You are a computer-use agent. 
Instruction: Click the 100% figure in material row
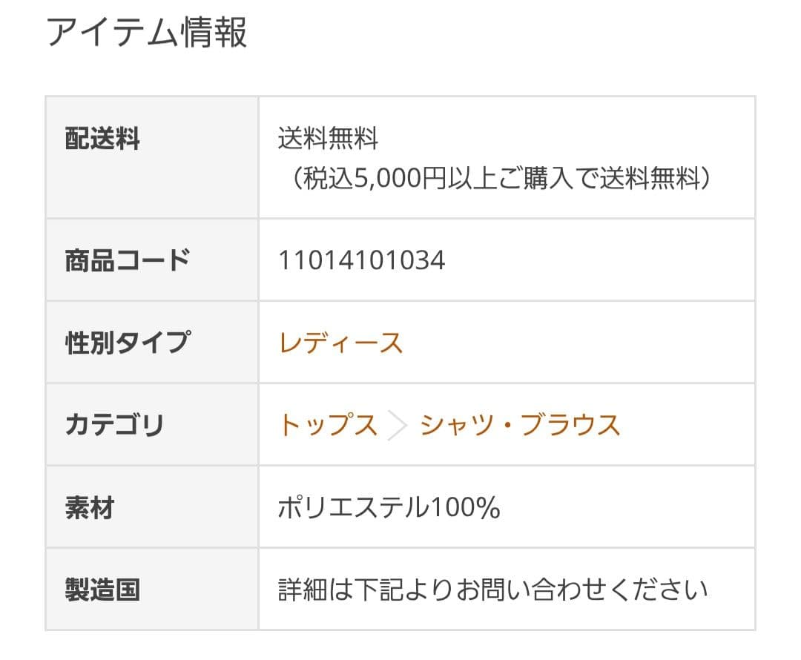coord(465,509)
